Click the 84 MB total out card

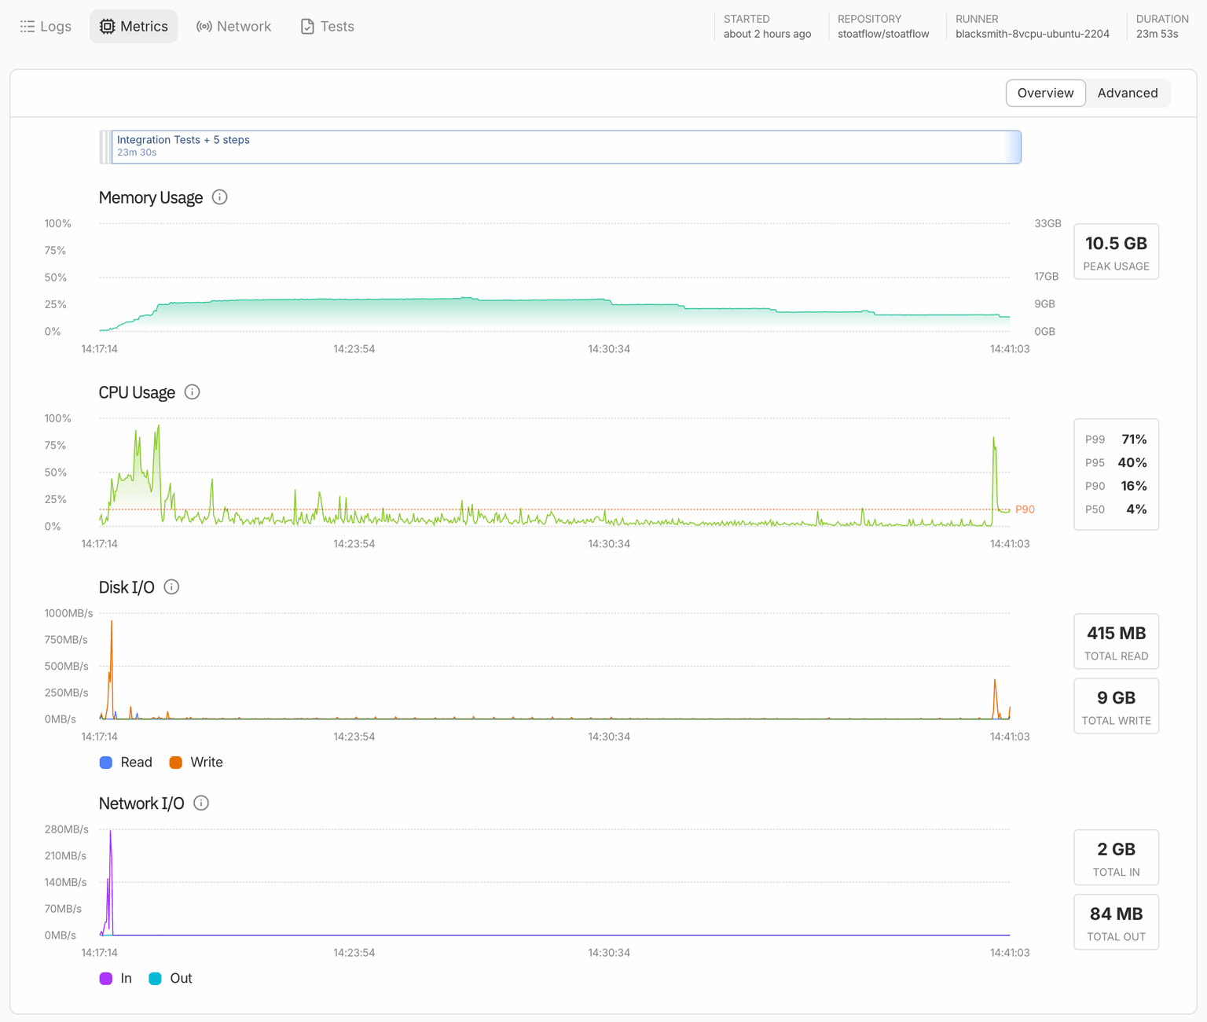pos(1116,922)
